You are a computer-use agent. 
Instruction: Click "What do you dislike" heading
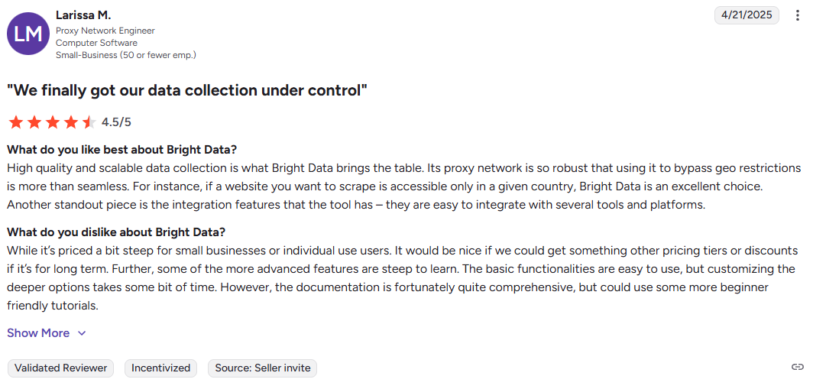pos(116,232)
